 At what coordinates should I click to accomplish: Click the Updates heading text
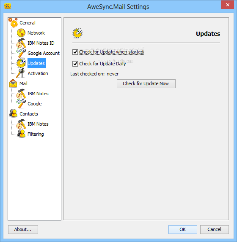coord(208,34)
